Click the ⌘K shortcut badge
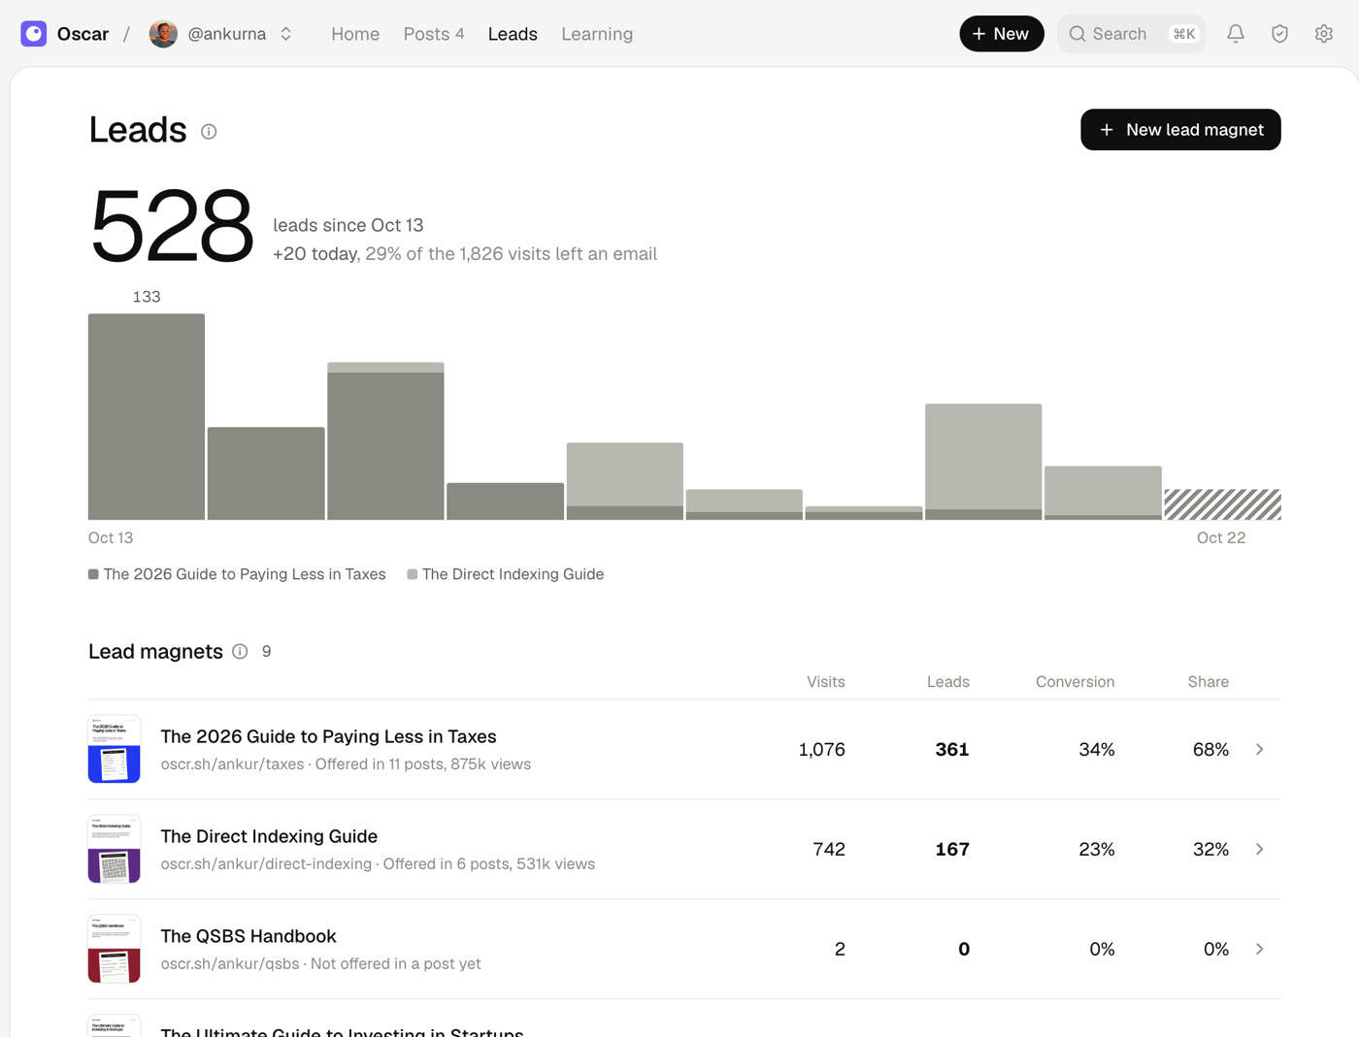This screenshot has height=1037, width=1359. tap(1183, 34)
